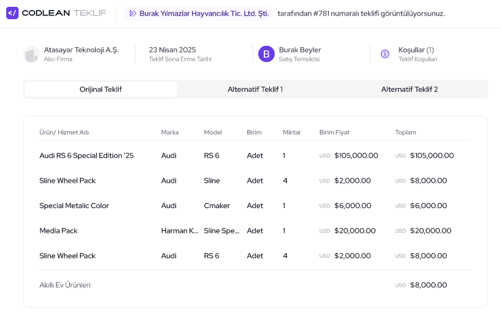Image resolution: width=501 pixels, height=322 pixels.
Task: Click the $105,000.00 total for Audi RS 6
Action: pyautogui.click(x=432, y=155)
